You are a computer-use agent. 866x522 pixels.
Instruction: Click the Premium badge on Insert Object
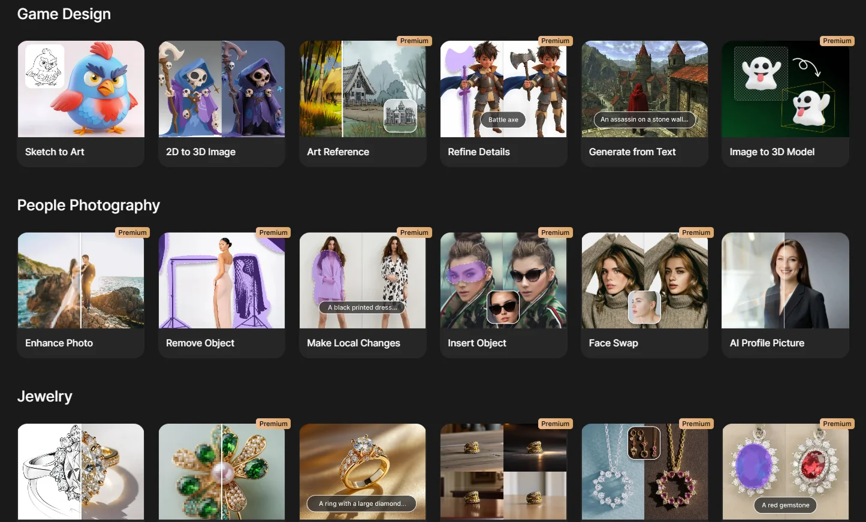click(555, 233)
